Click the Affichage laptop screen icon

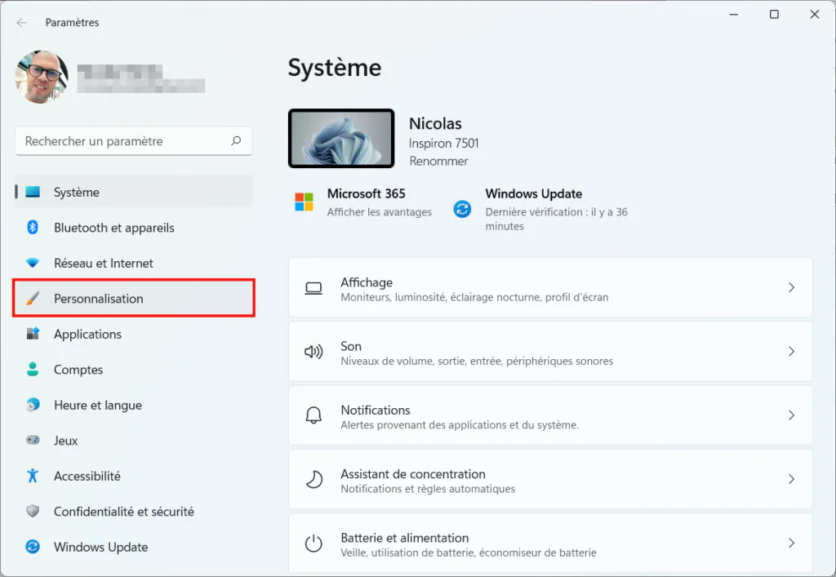point(313,288)
